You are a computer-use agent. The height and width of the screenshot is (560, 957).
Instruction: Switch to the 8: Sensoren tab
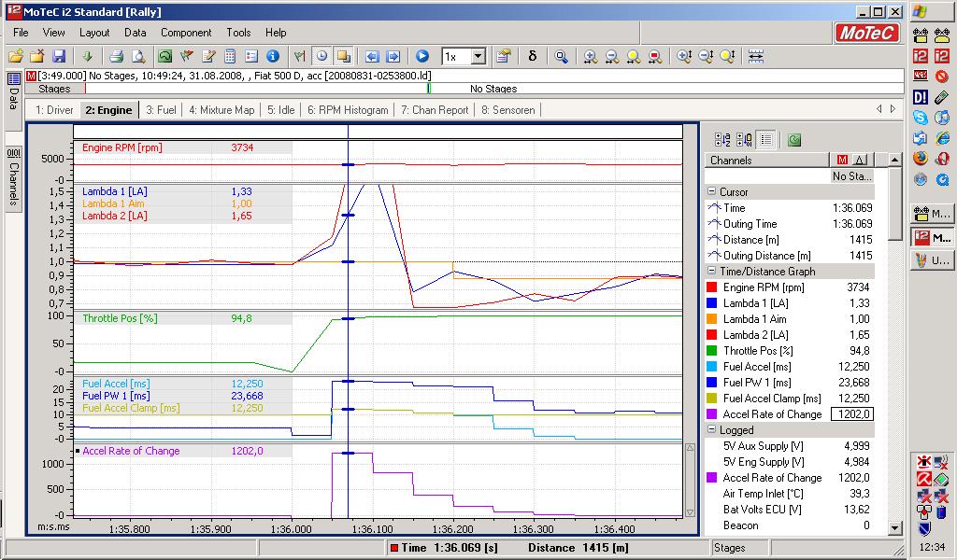click(x=507, y=110)
